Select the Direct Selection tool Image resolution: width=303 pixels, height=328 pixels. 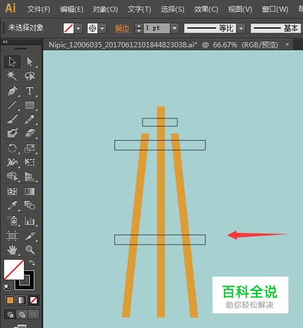coord(30,62)
